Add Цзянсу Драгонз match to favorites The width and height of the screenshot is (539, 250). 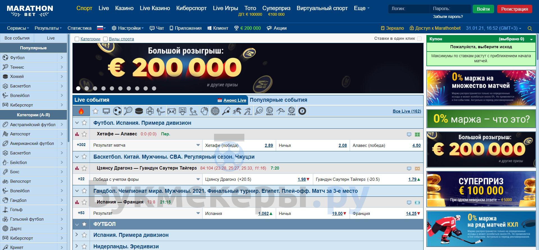tap(84, 168)
